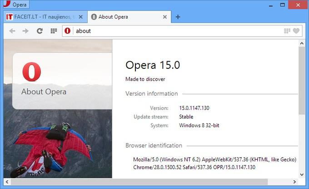Click the 'Stable' update stream value
This screenshot has width=309, height=189.
[x=186, y=116]
